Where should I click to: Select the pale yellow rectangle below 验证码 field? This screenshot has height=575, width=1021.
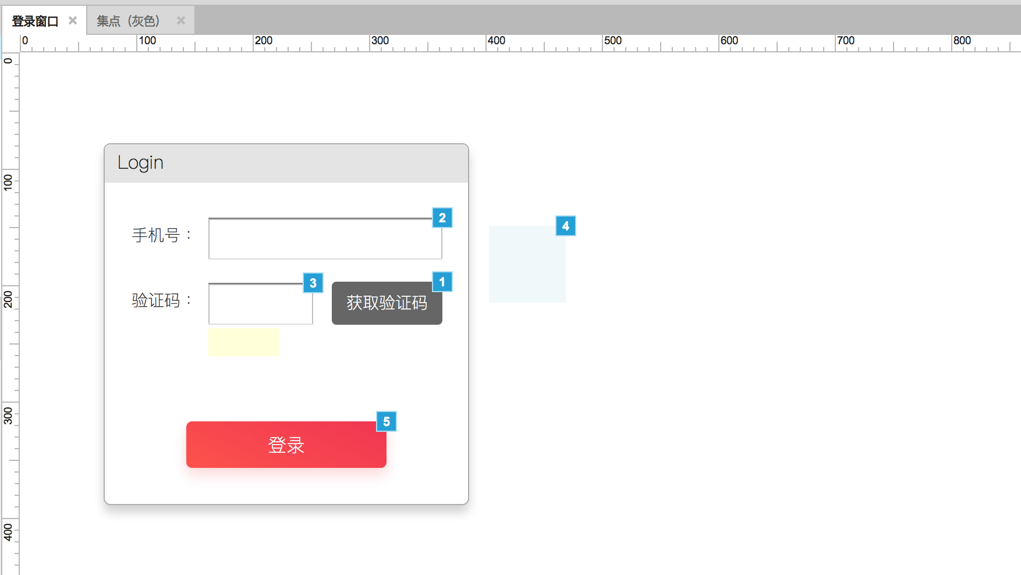pos(244,342)
